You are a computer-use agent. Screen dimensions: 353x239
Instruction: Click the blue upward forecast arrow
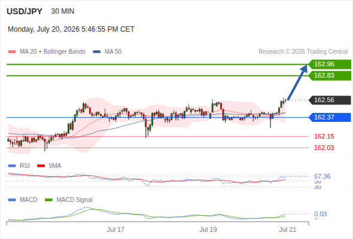coord(297,82)
